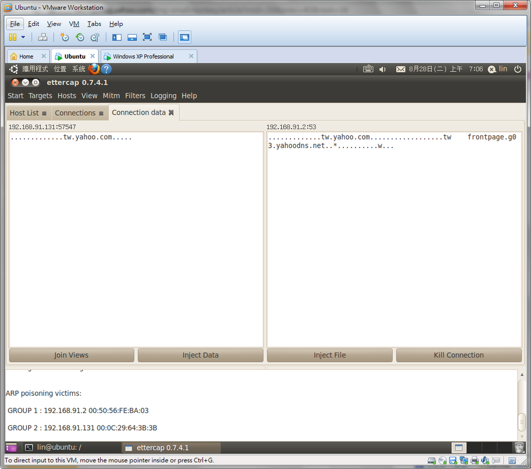Open the Filters menu
This screenshot has height=469, width=531.
[x=135, y=95]
